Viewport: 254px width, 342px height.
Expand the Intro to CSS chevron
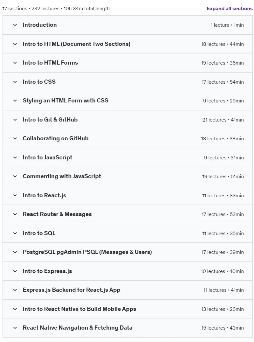point(15,82)
